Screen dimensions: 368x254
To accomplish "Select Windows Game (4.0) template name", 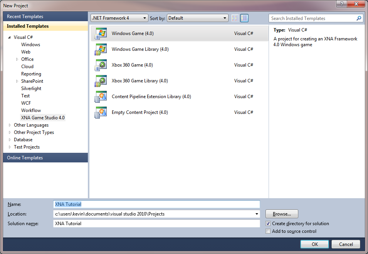I will (133, 33).
